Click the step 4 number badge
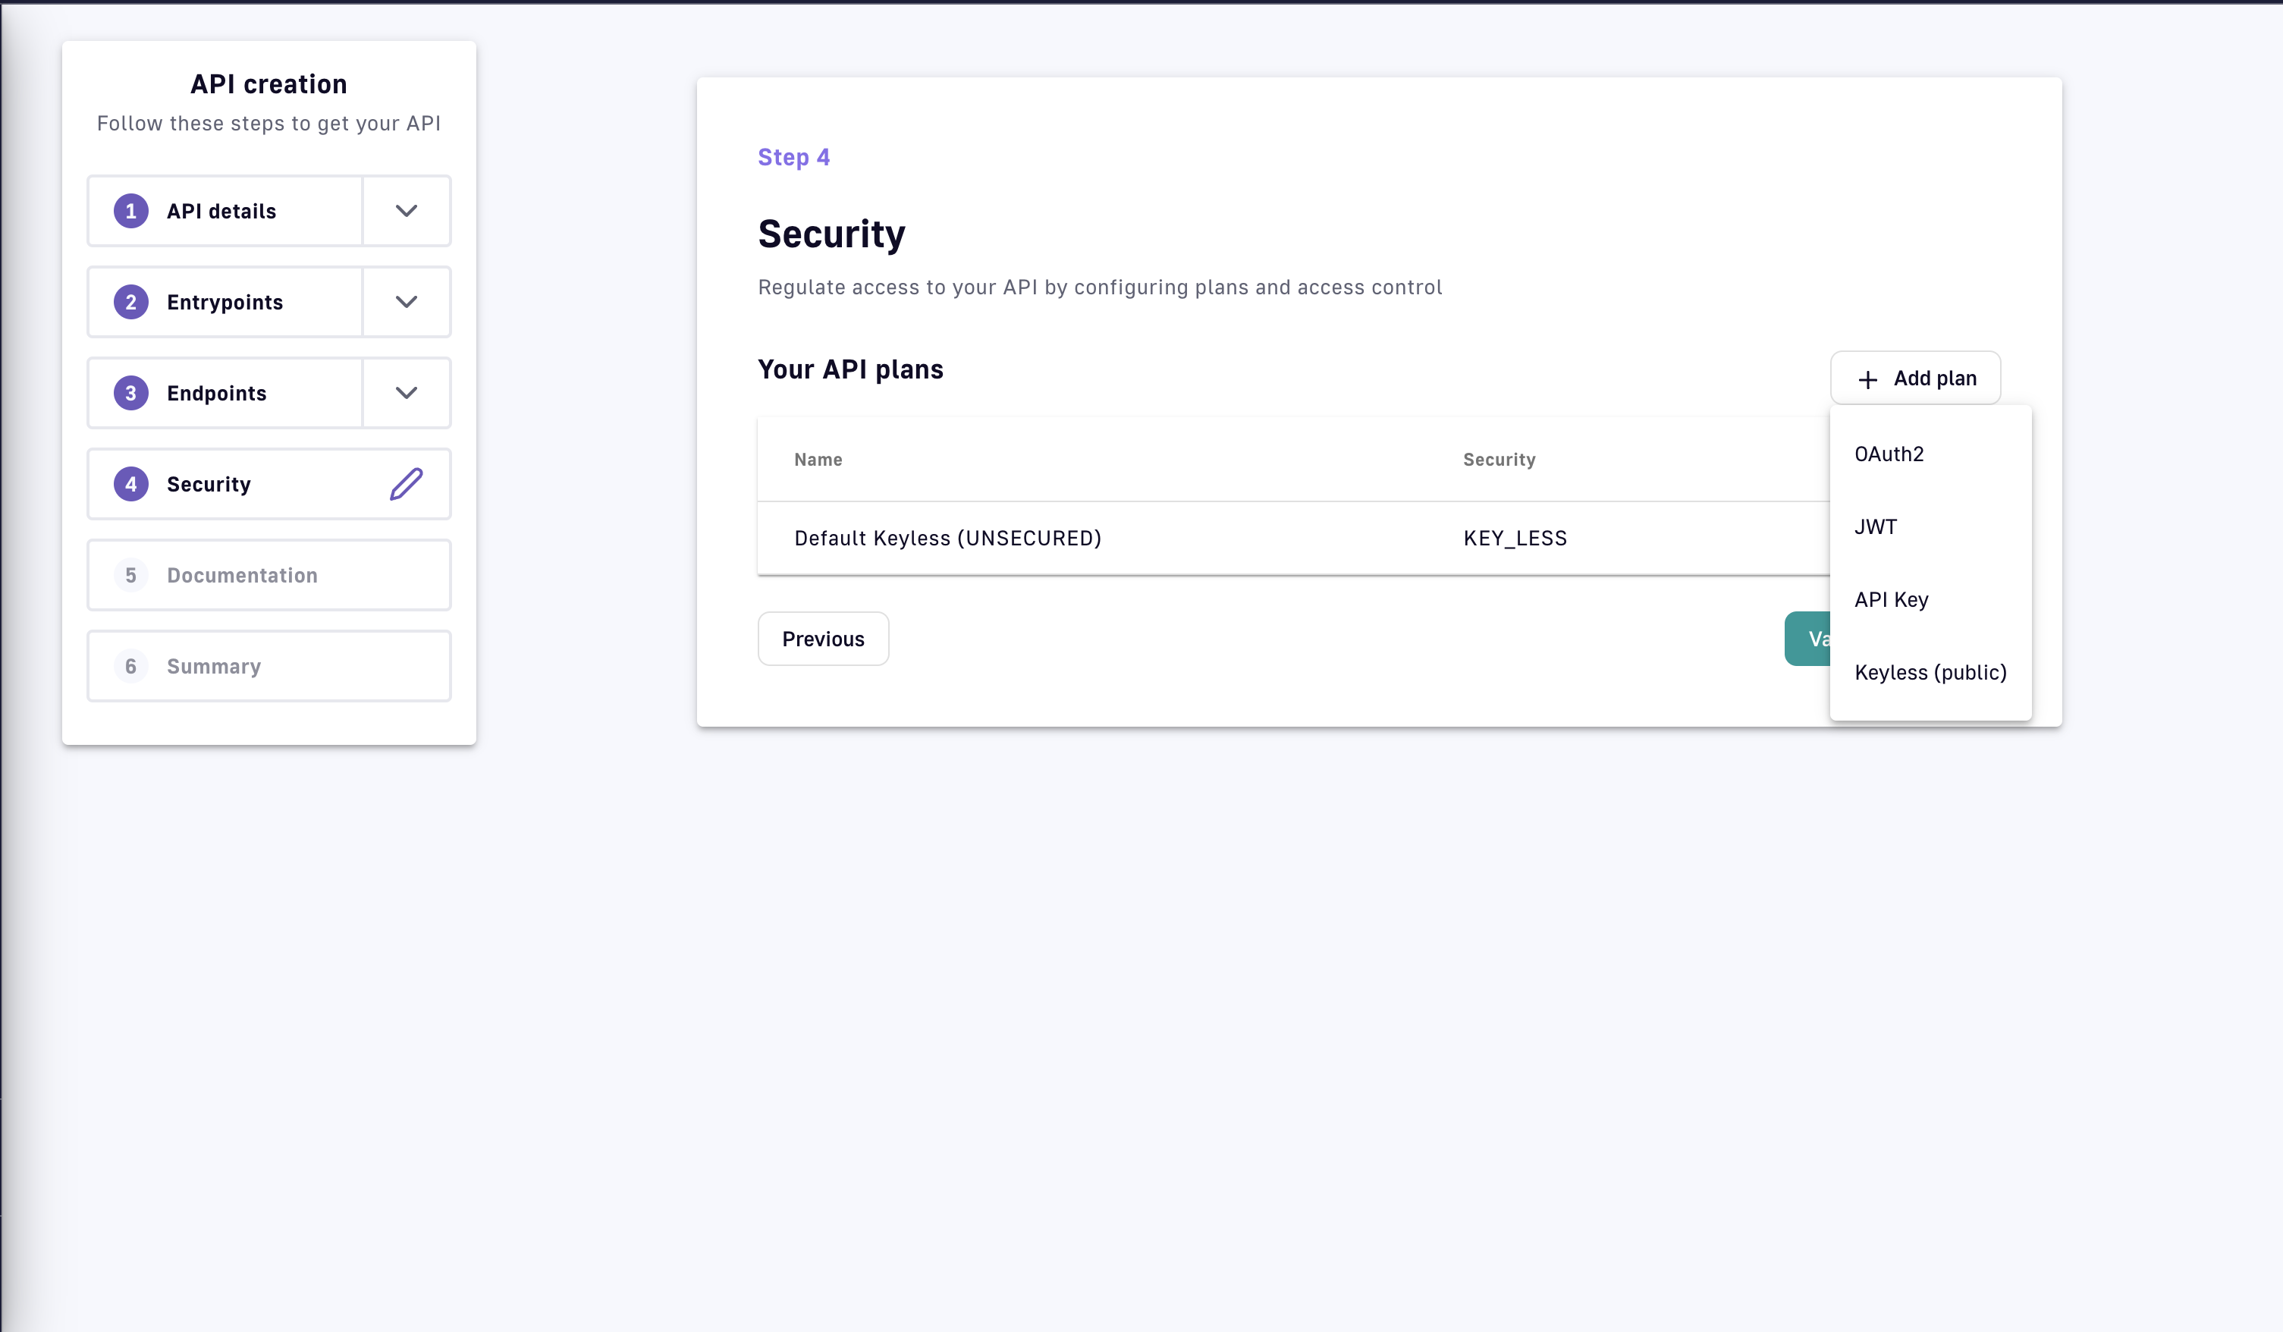2283x1332 pixels. 131,484
